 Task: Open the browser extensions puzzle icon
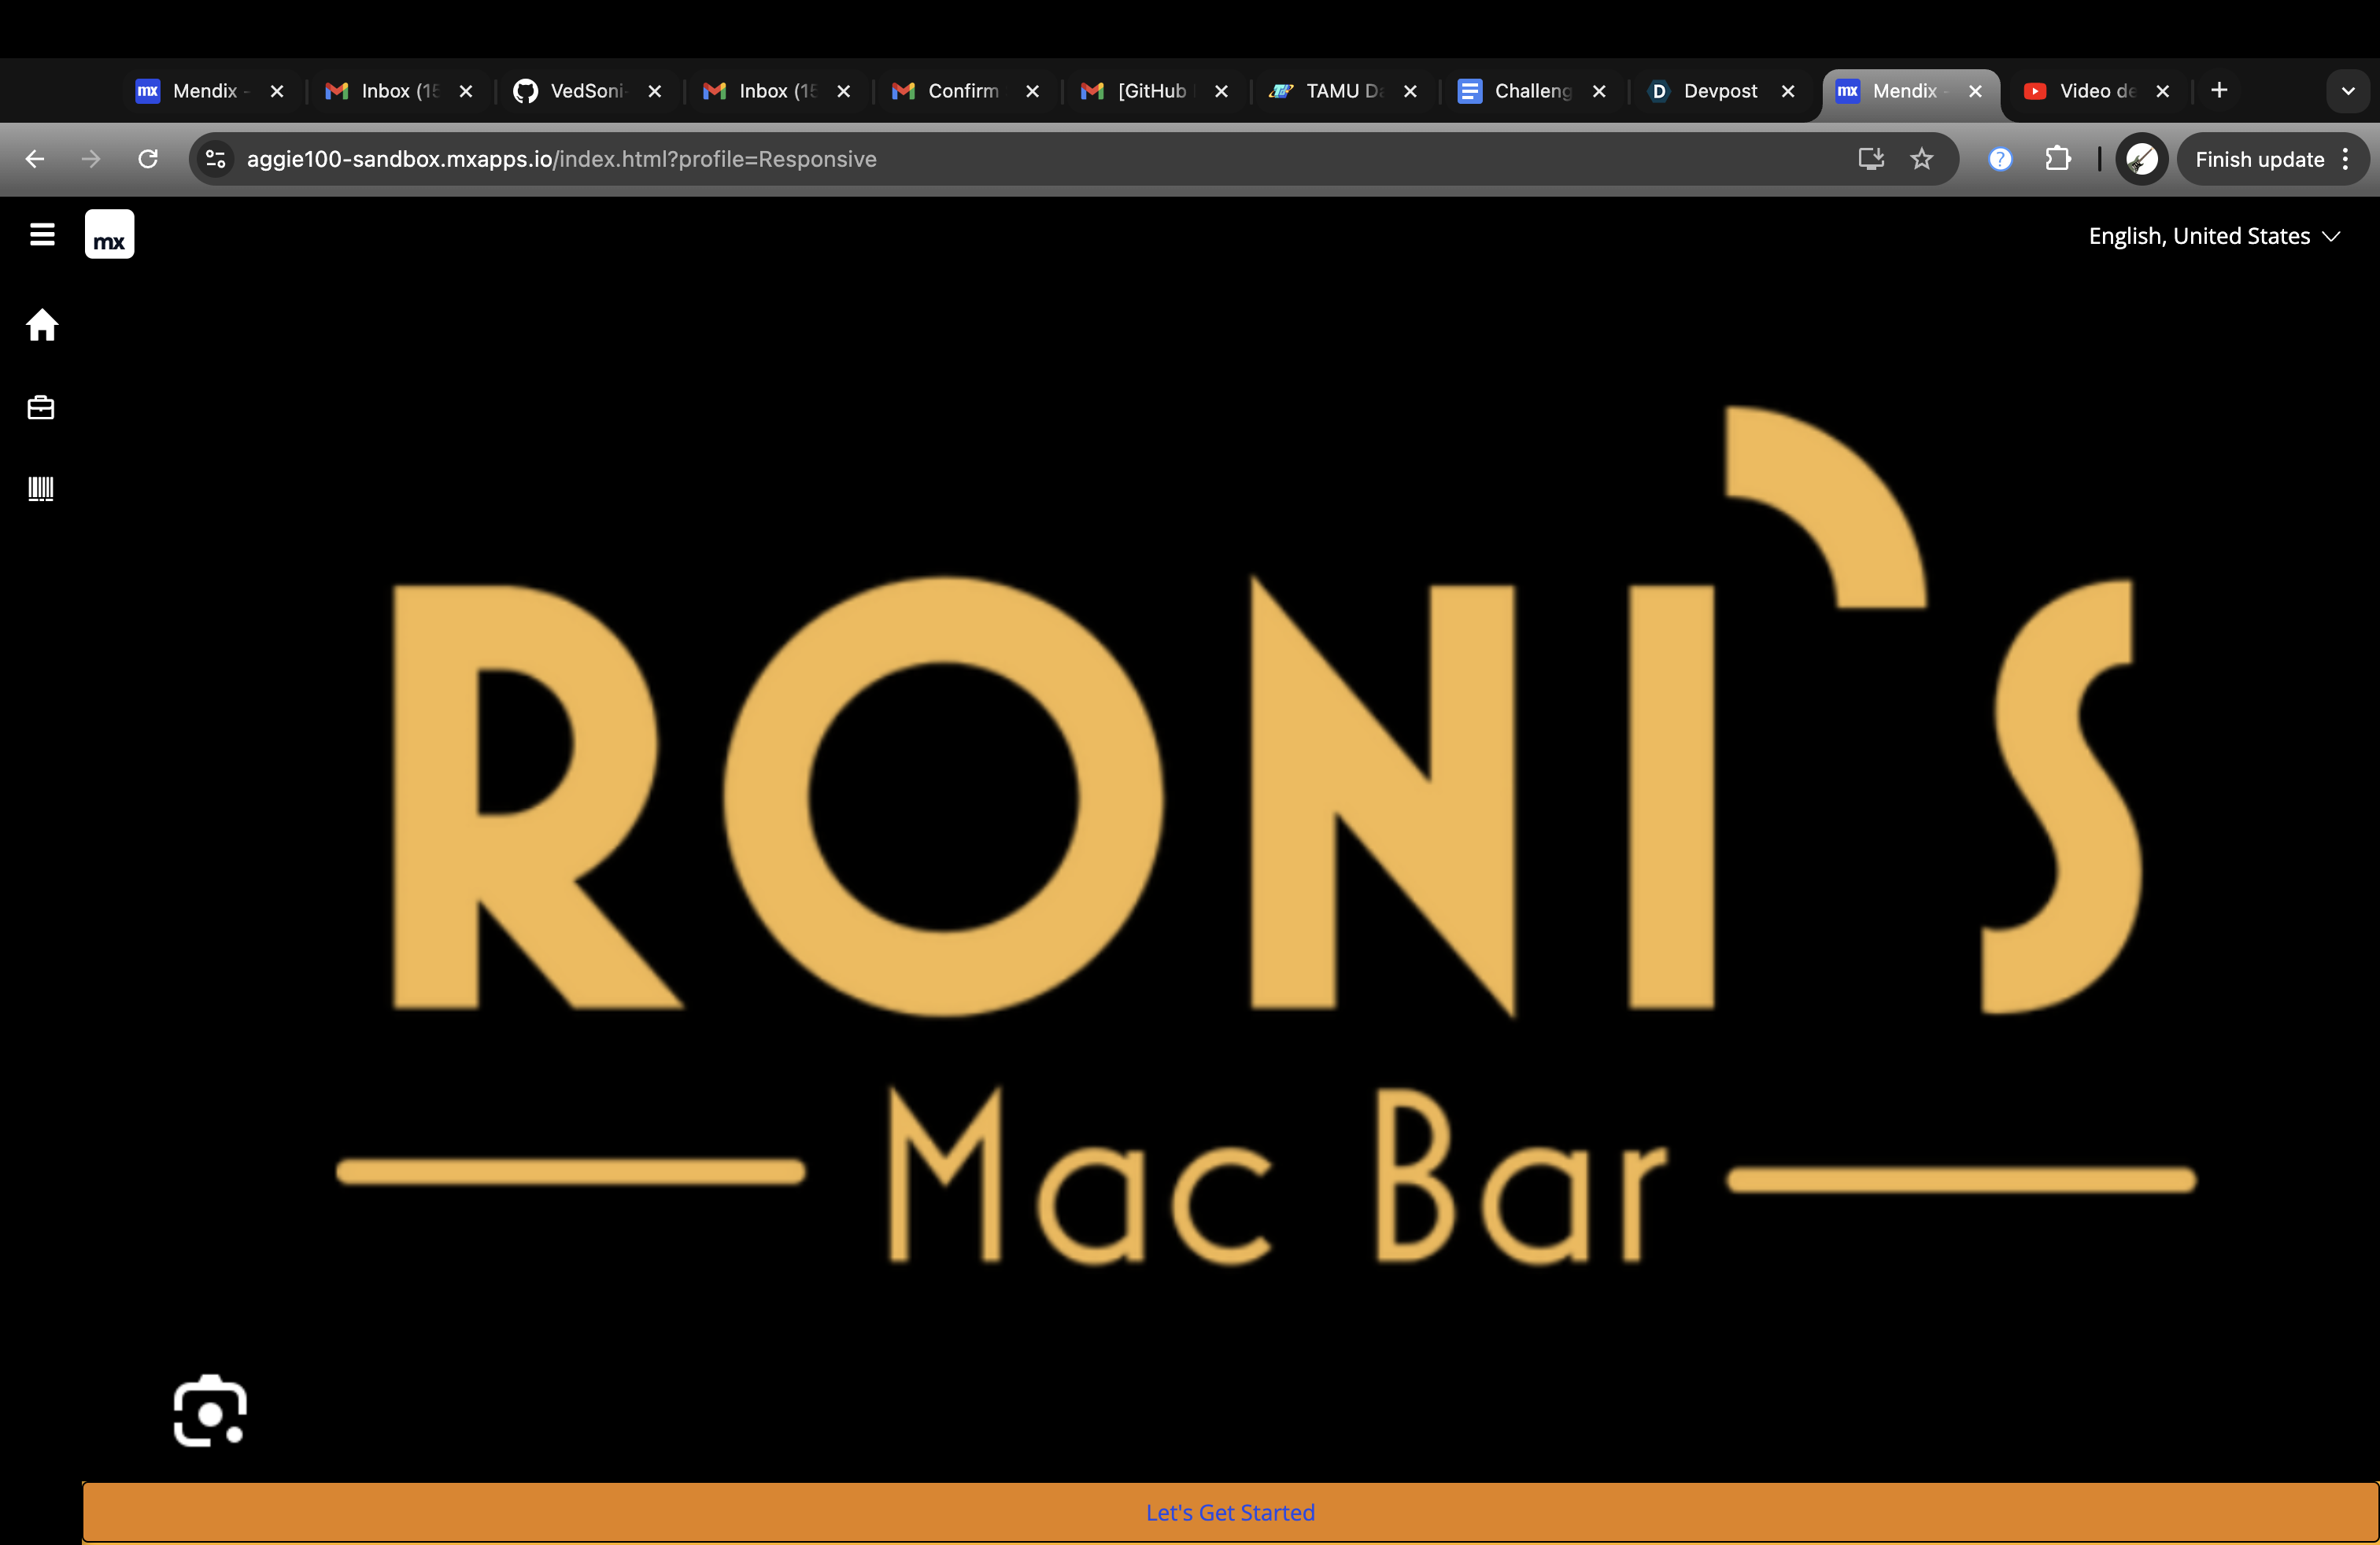(2057, 159)
